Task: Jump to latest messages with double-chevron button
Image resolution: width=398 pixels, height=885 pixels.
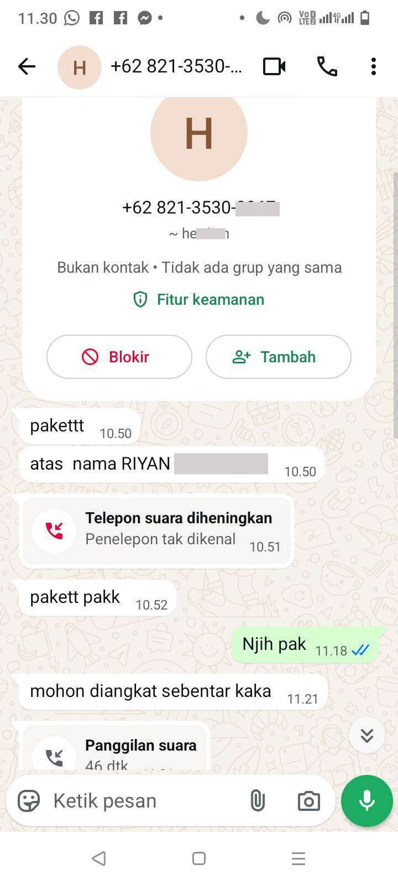Action: (367, 735)
